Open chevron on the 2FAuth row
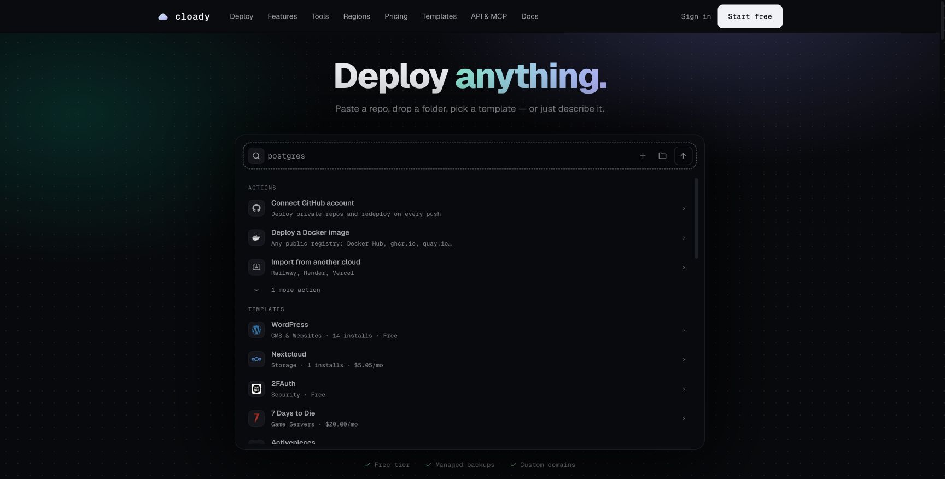This screenshot has width=945, height=479. [684, 389]
